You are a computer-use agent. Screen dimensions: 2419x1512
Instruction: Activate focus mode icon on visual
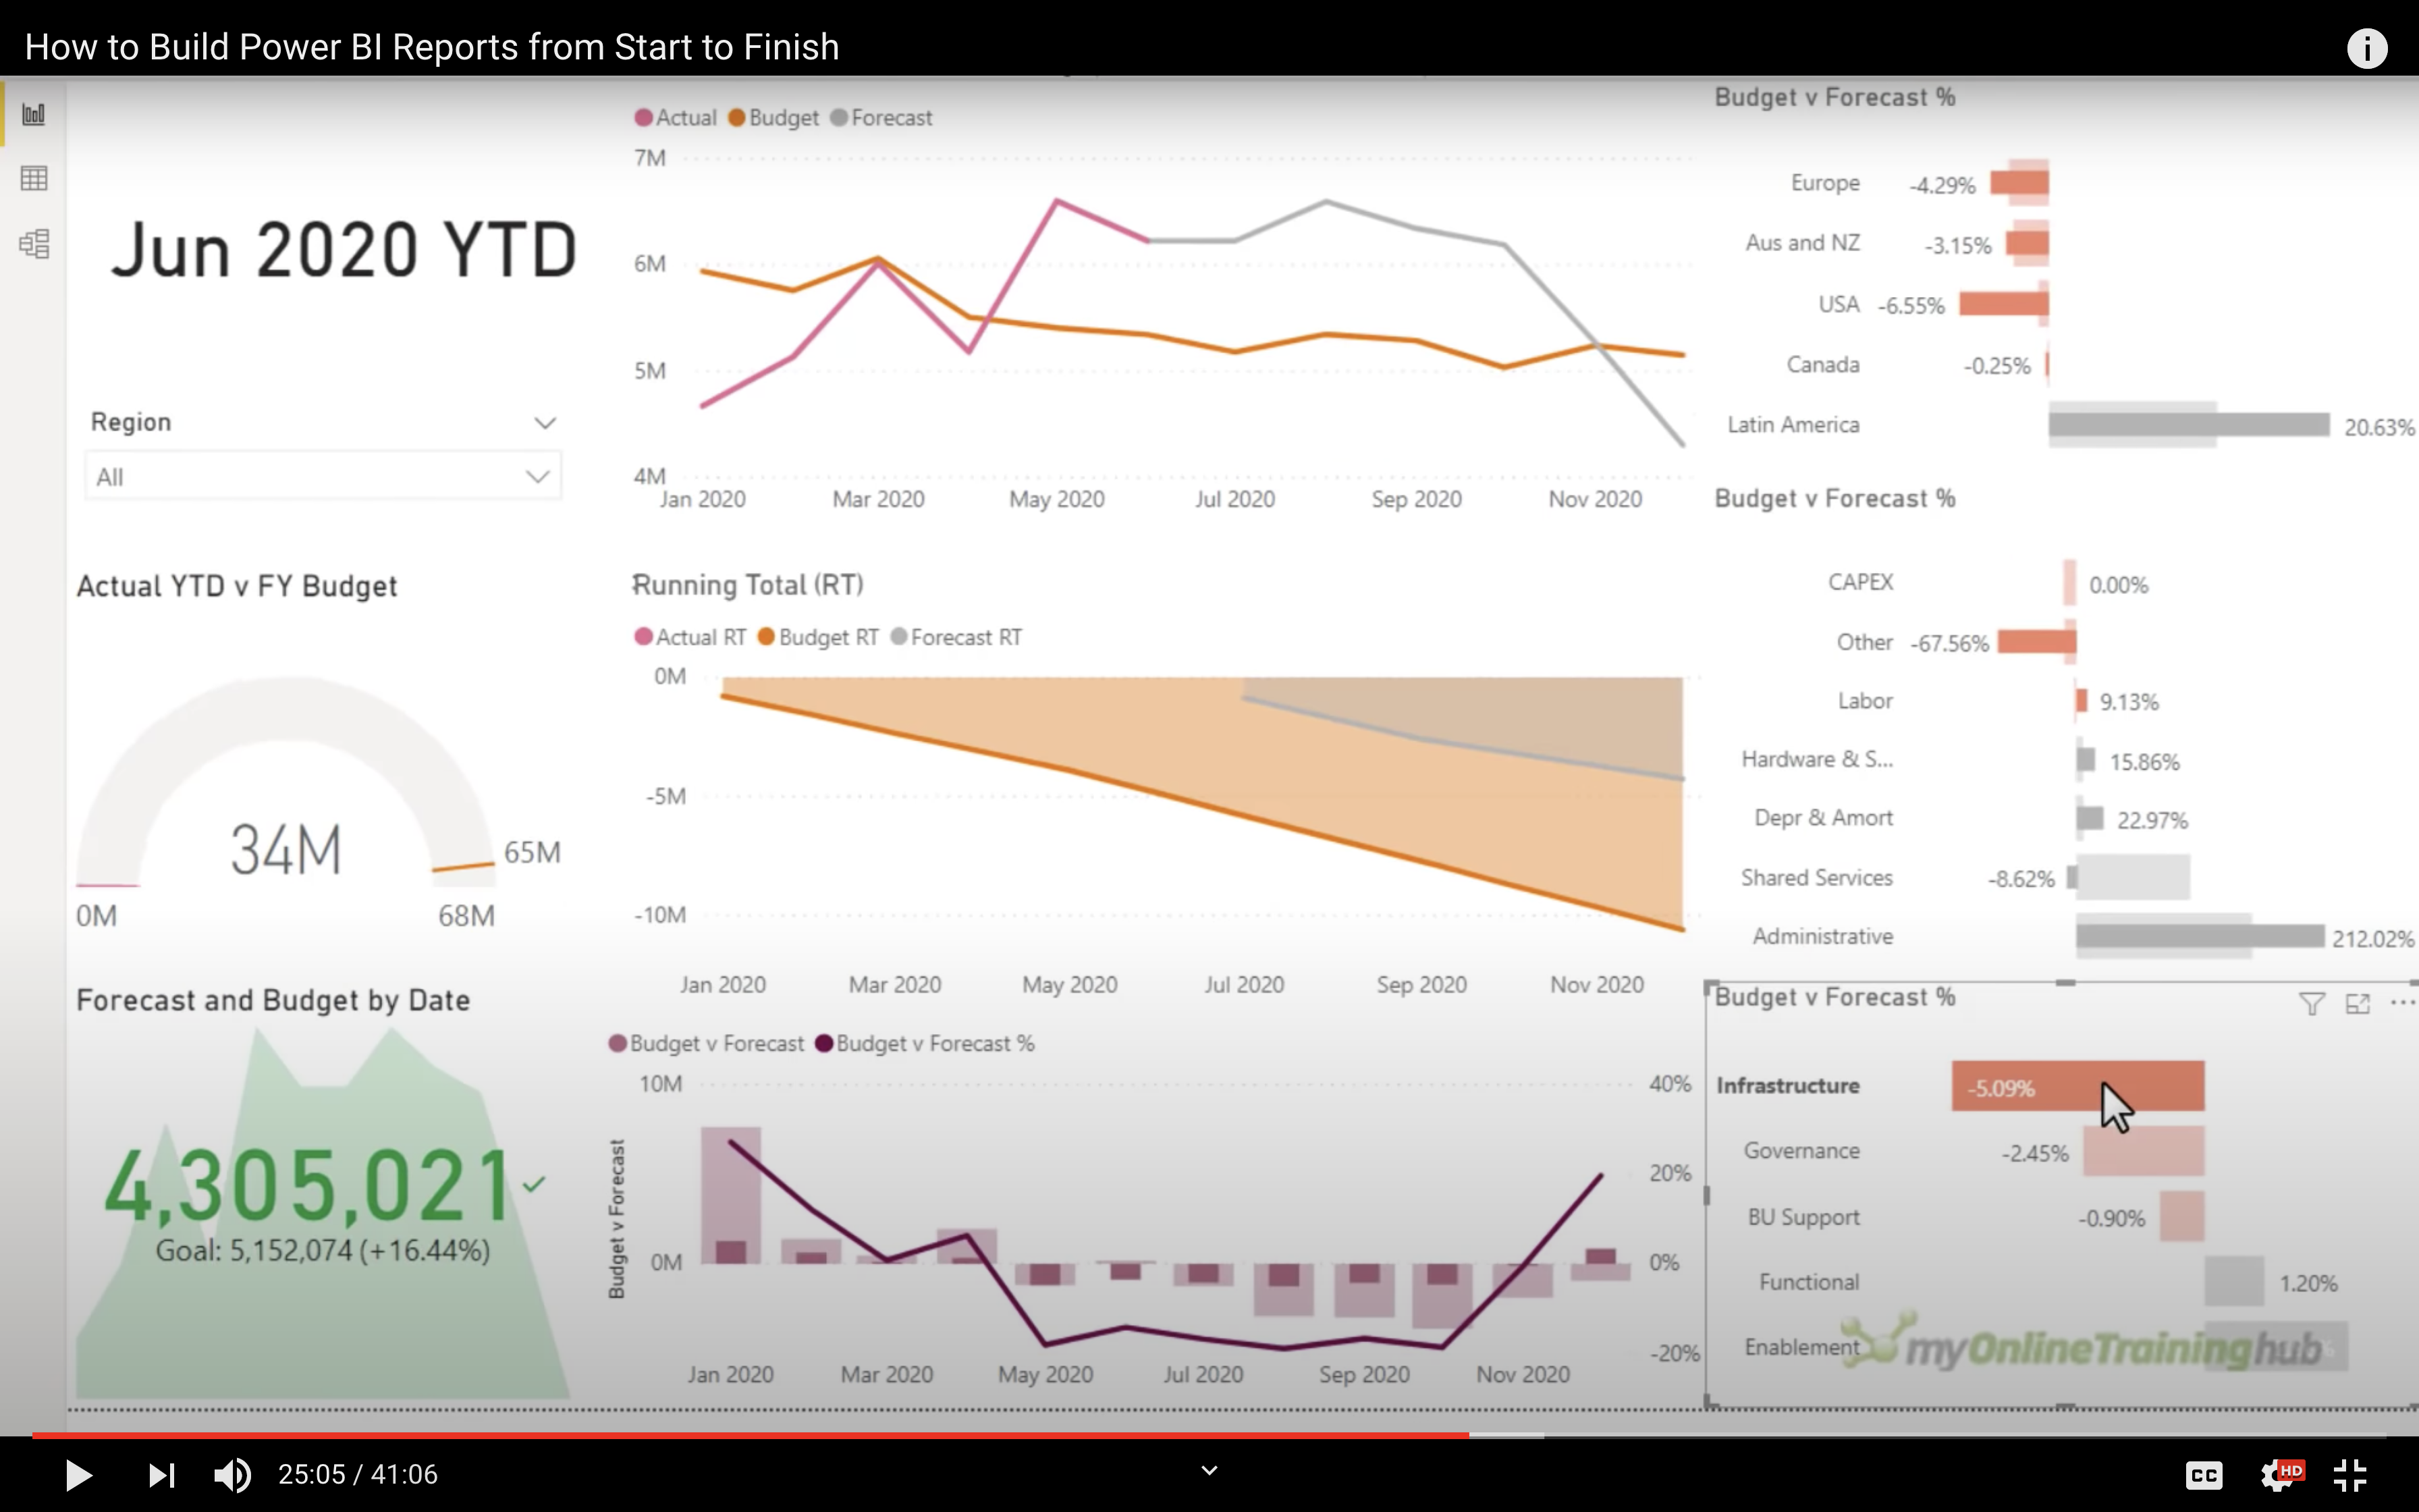[x=2358, y=1003]
